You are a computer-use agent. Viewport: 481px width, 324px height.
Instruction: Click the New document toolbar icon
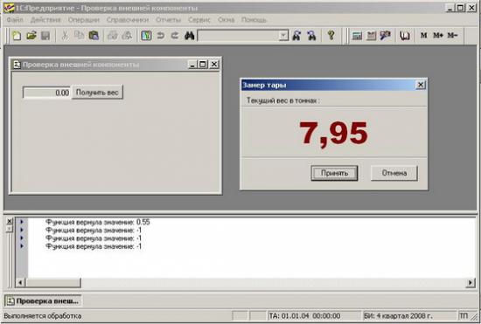pyautogui.click(x=17, y=36)
